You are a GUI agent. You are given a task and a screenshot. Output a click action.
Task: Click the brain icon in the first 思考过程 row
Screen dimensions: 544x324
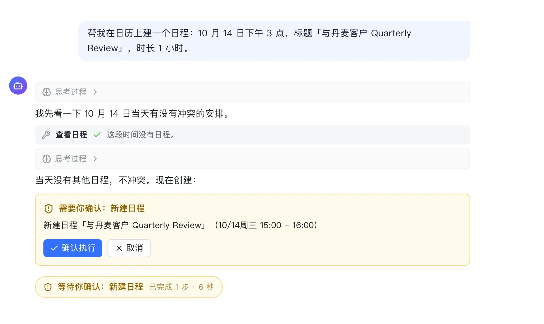(47, 92)
